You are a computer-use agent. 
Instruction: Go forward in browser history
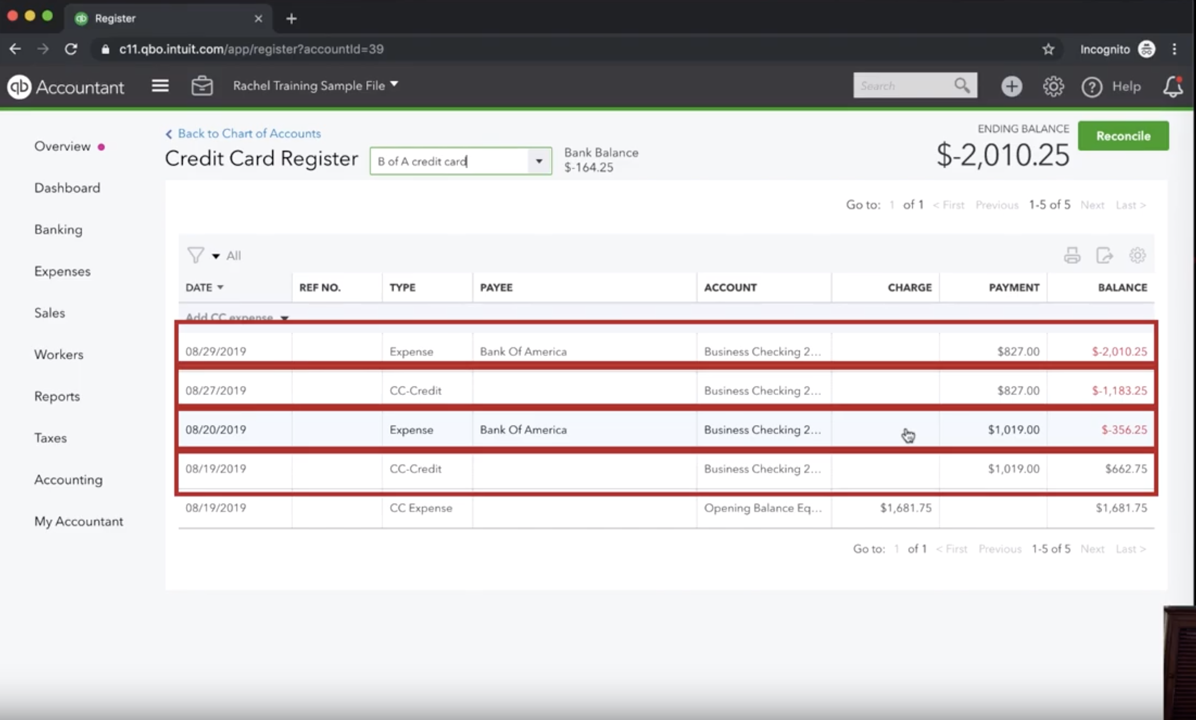(x=43, y=49)
